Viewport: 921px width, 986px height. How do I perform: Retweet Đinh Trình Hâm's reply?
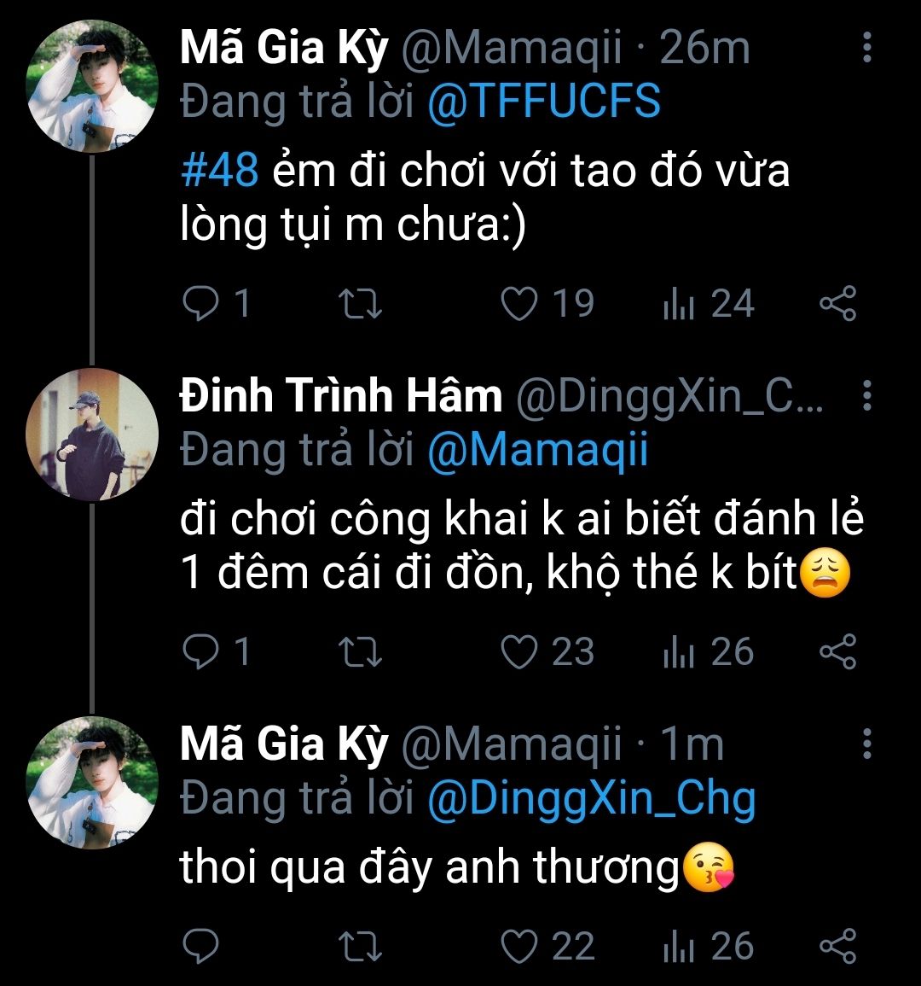point(361,652)
